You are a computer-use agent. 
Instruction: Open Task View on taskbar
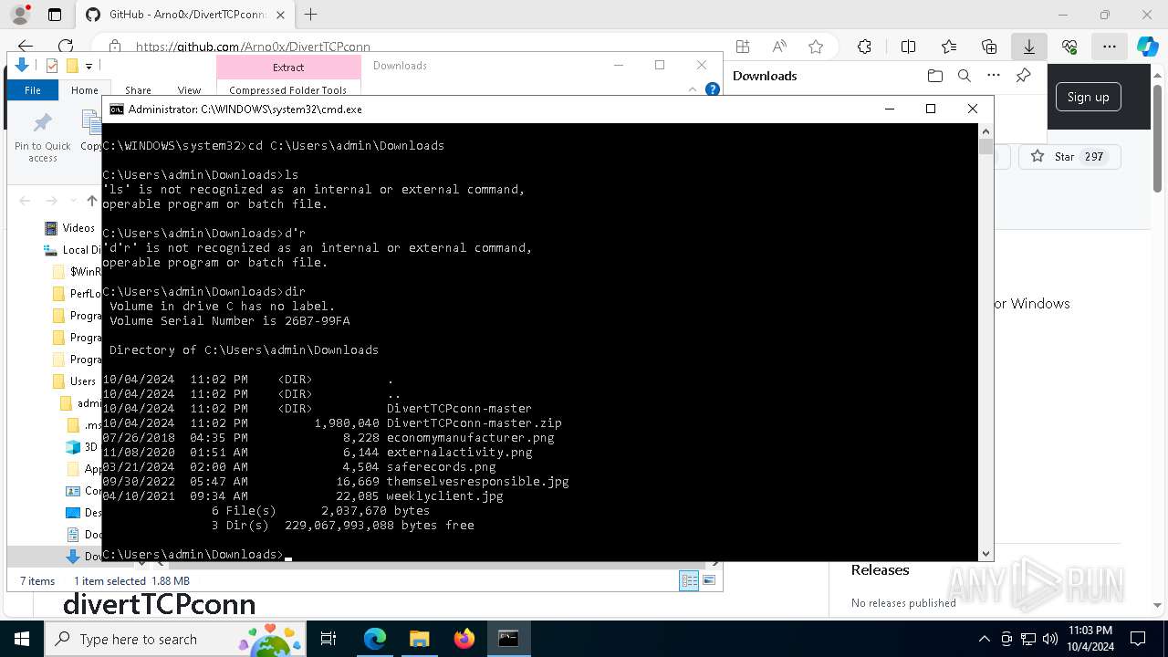(x=328, y=639)
